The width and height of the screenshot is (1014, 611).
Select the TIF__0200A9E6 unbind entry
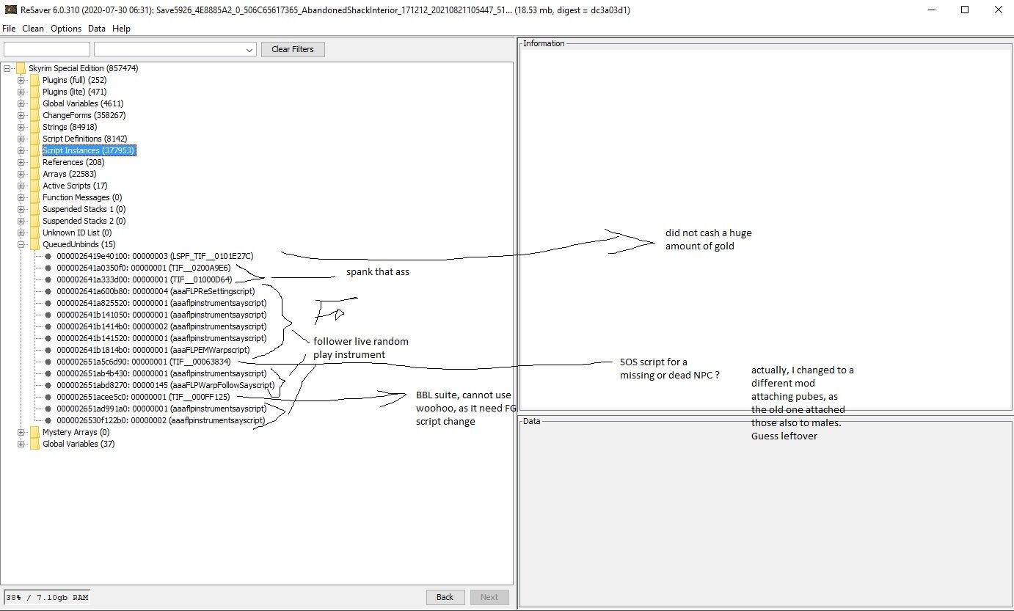coord(144,268)
